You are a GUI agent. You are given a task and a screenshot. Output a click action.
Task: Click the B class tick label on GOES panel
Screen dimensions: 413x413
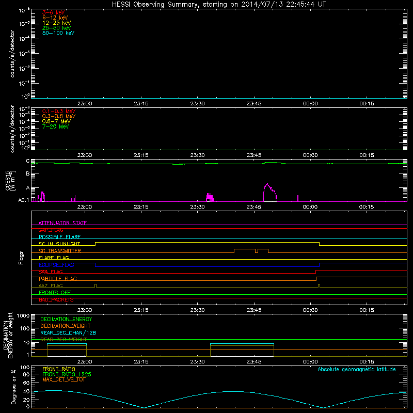[28, 174]
